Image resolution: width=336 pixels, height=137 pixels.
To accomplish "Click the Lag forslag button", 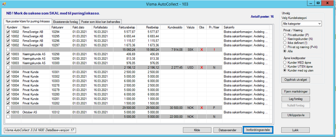I will (x=296, y=99).
